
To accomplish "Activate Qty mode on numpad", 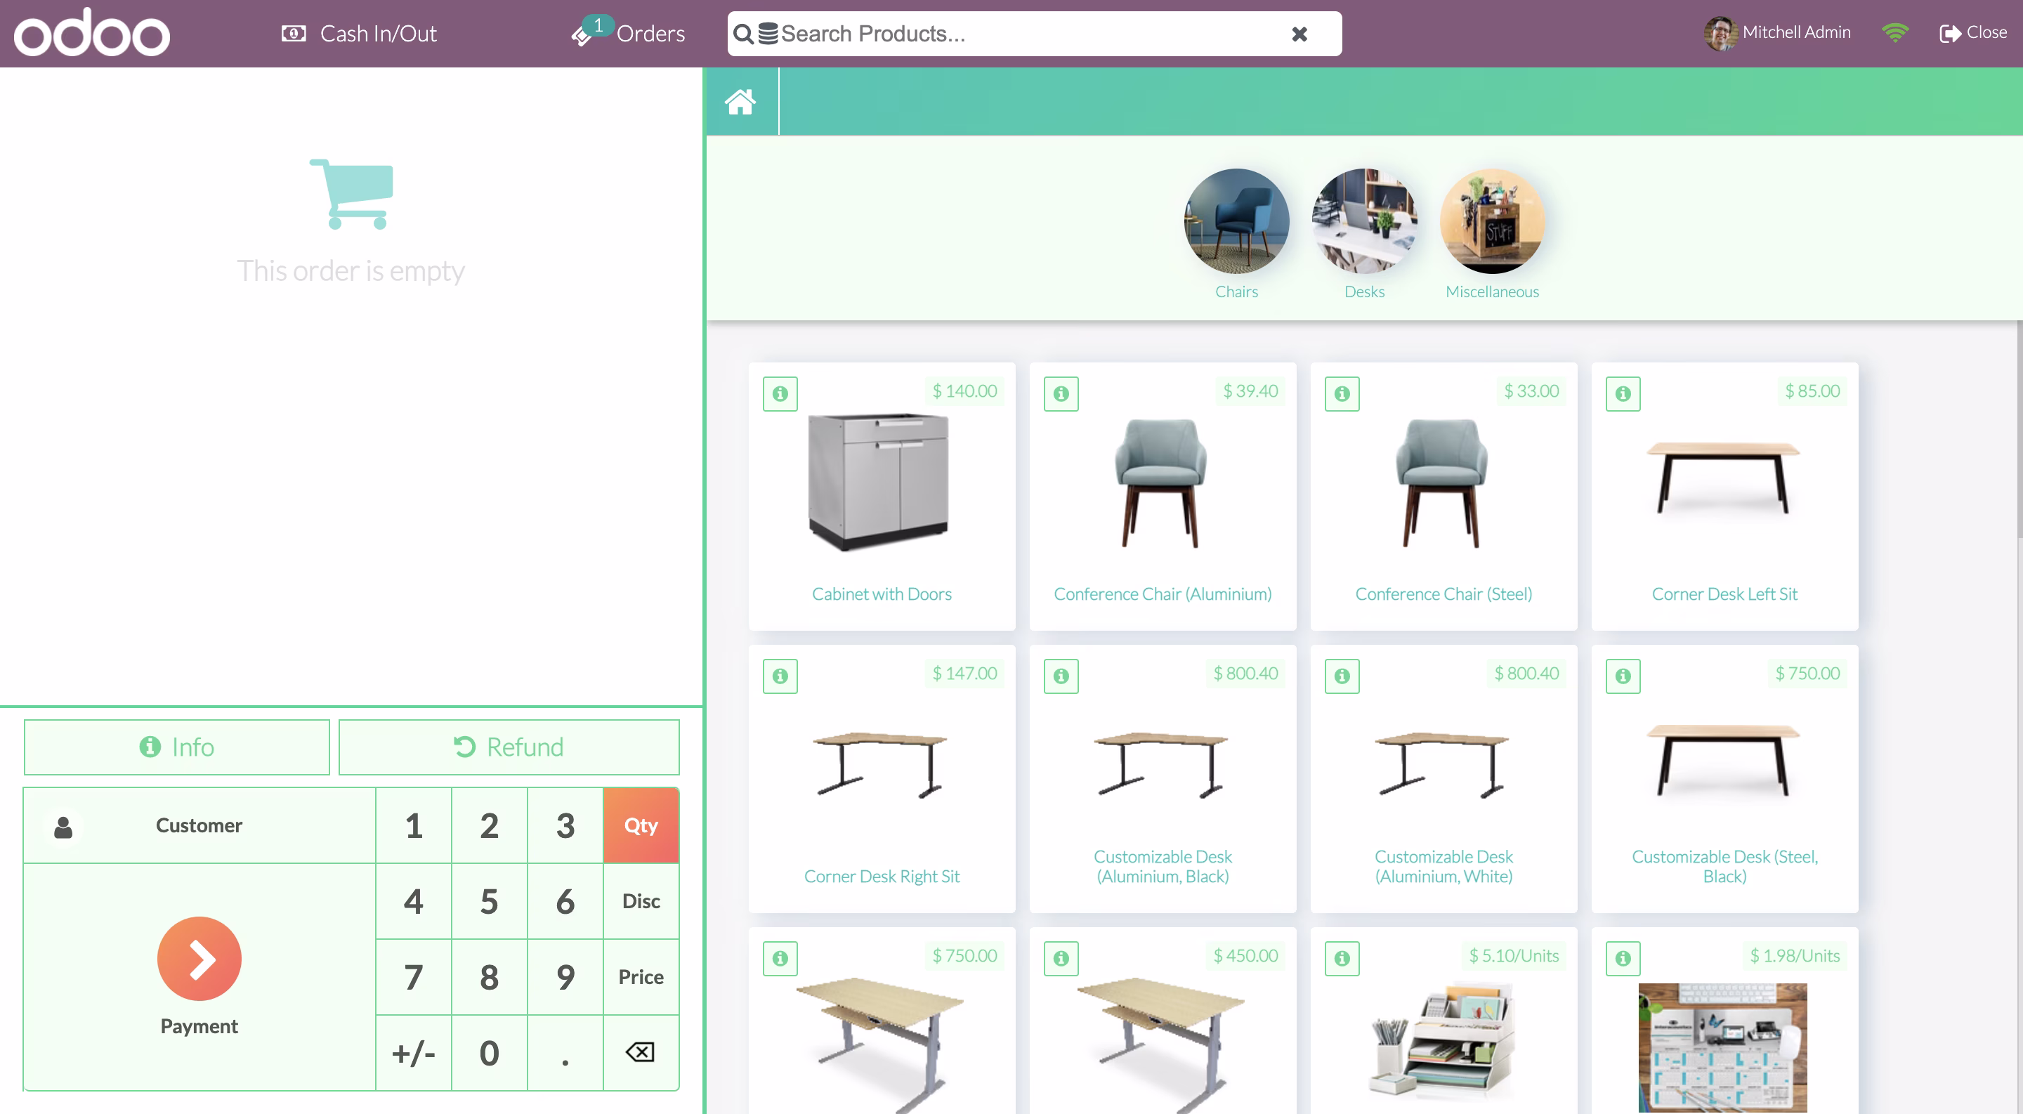I will tap(641, 826).
